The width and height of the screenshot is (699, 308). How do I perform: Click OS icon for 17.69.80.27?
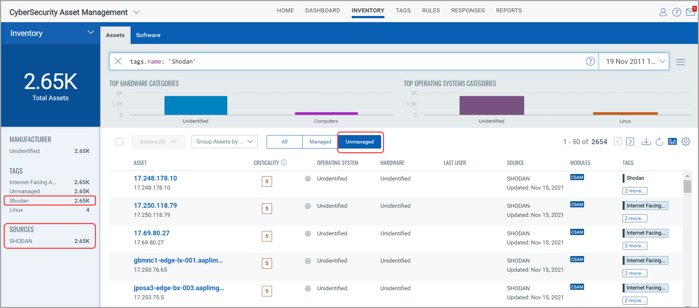(x=308, y=234)
